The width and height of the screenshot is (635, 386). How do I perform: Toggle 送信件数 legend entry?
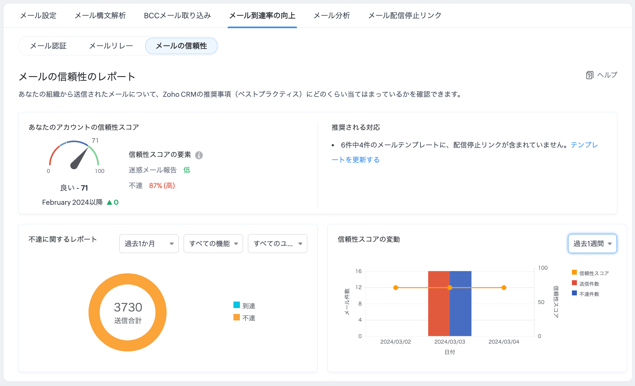pos(586,284)
